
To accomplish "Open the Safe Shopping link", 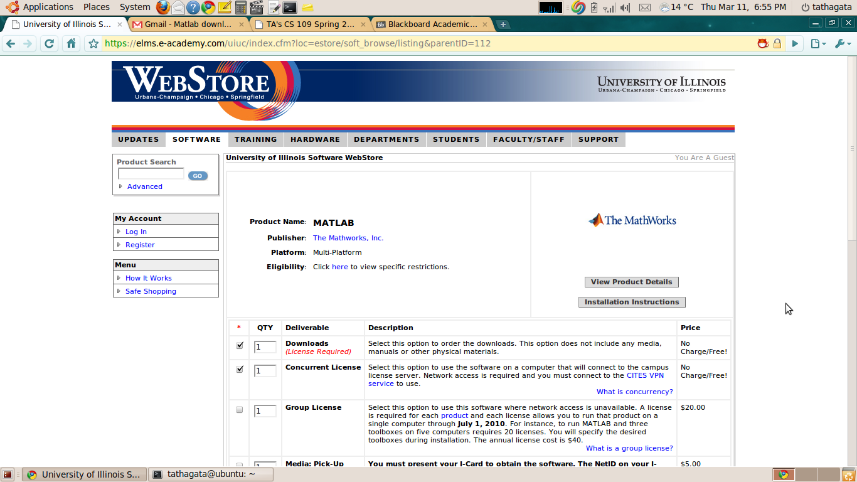I will pyautogui.click(x=151, y=291).
